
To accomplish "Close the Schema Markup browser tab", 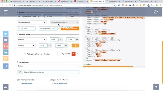I will [x=103, y=1].
